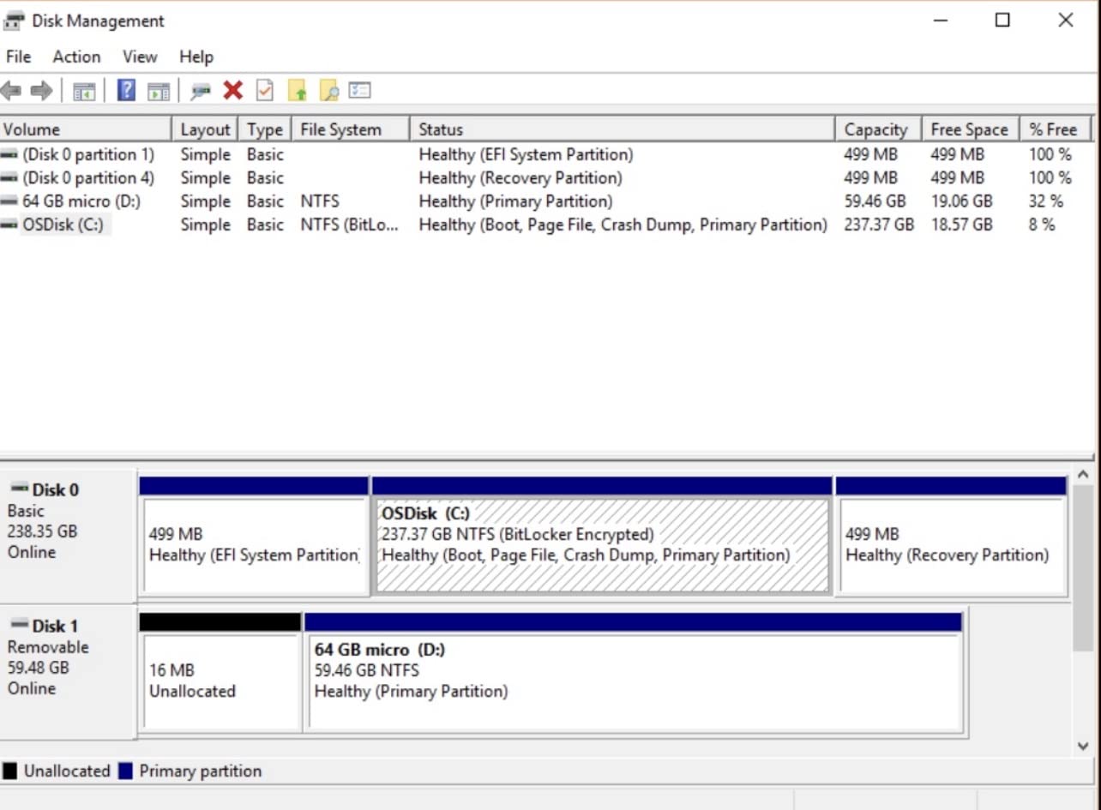Image resolution: width=1101 pixels, height=810 pixels.
Task: Click the blue Primary partition legend swatch
Action: coord(126,771)
